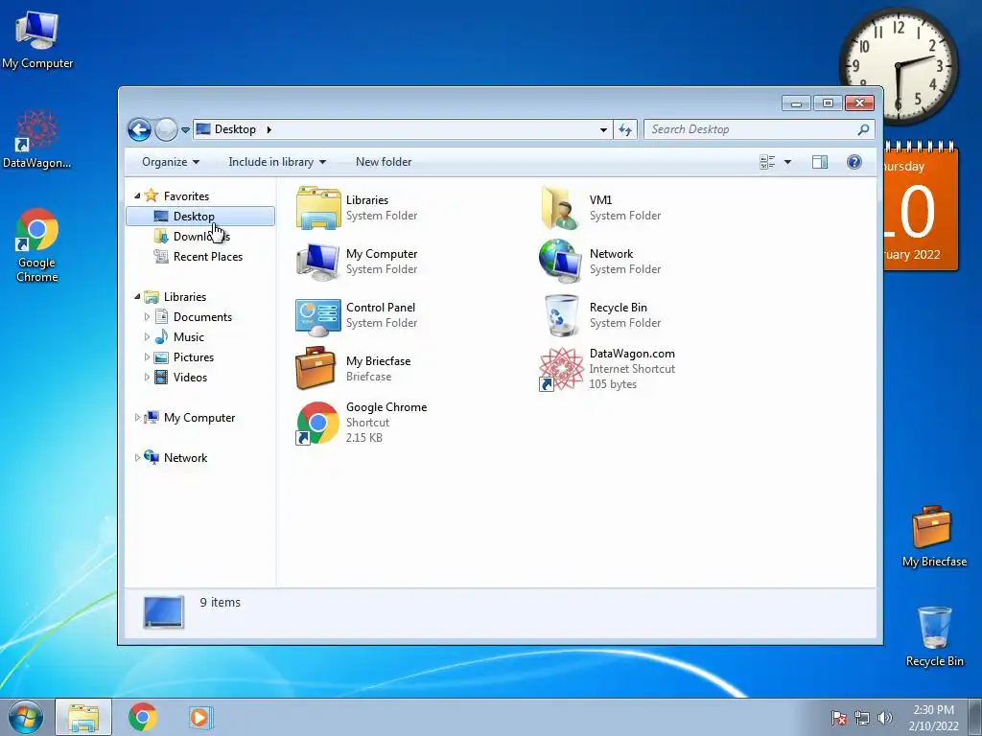This screenshot has width=982, height=736.
Task: Select Recent Places in the sidebar
Action: tap(199, 257)
